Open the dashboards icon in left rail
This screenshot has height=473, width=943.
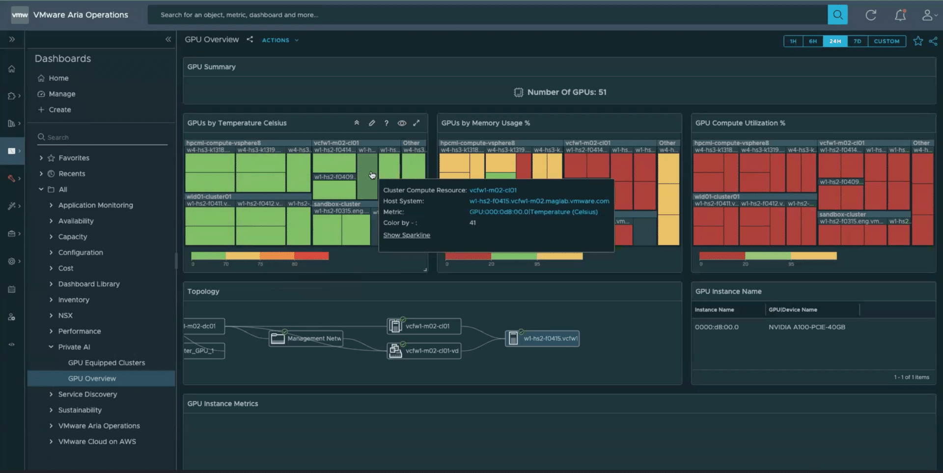tap(12, 151)
